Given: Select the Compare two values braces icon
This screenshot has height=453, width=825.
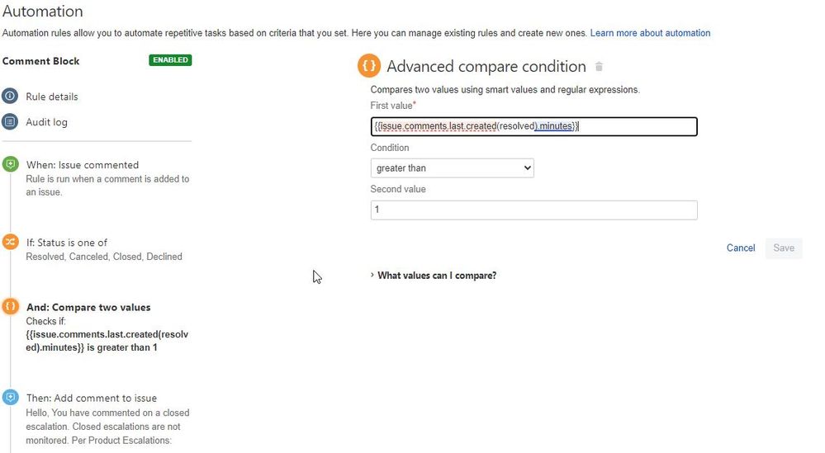Looking at the screenshot, I should pyautogui.click(x=10, y=306).
